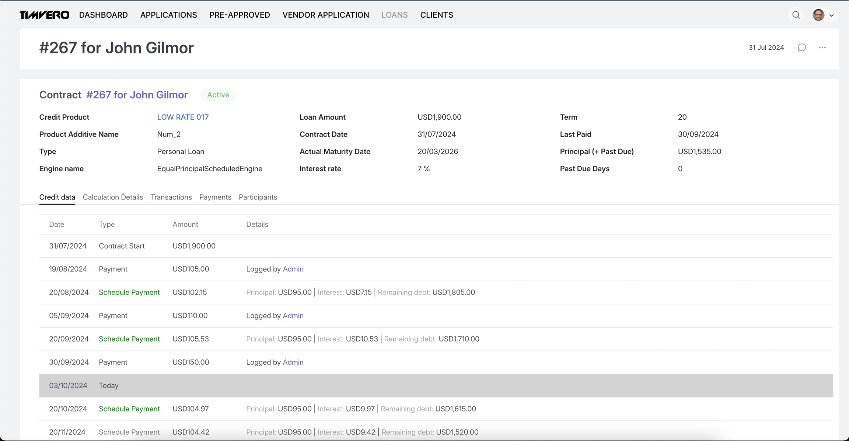Navigate to Vendor Application

[x=325, y=15]
